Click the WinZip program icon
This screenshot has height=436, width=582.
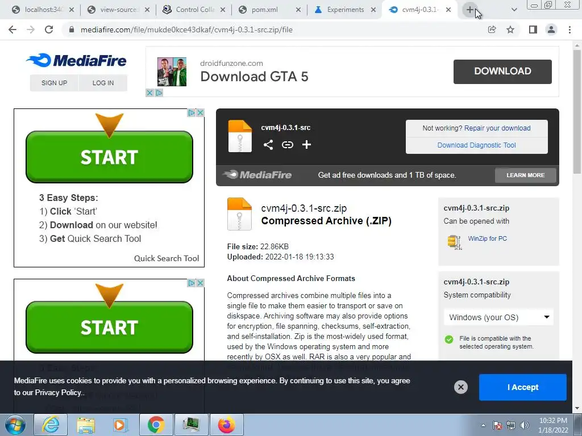[455, 242]
